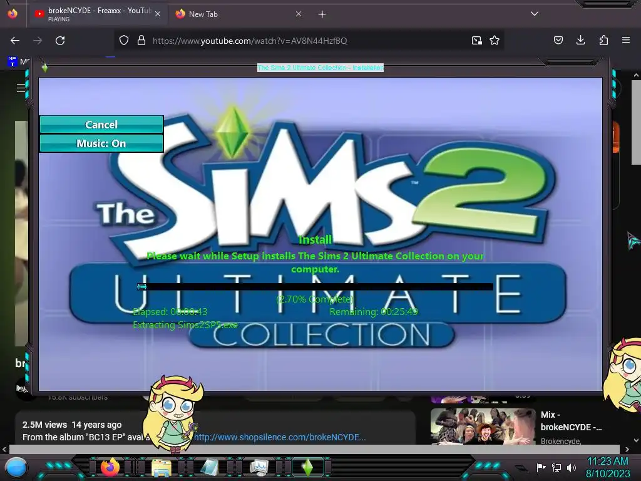The width and height of the screenshot is (641, 481).
Task: Open the Mix - brokeNCYDE title link
Action: pos(571,422)
